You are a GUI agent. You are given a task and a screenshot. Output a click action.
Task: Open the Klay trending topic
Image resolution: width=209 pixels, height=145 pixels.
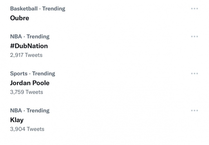point(17,120)
